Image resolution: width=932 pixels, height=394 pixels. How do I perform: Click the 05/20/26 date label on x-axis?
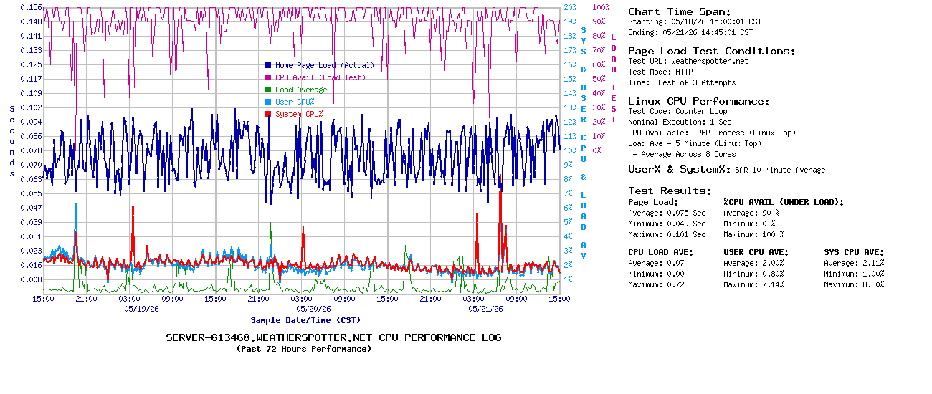click(314, 309)
